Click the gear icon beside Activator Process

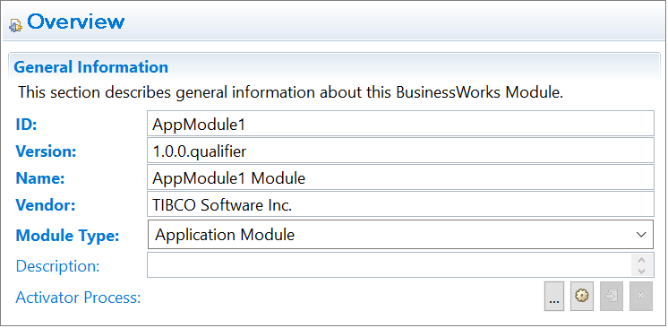[581, 296]
